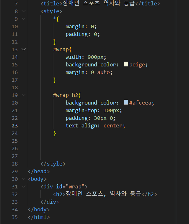This screenshot has width=189, height=224.
Task: Collapse the body tag fold arrow on line 30
Action: pyautogui.click(x=24, y=179)
